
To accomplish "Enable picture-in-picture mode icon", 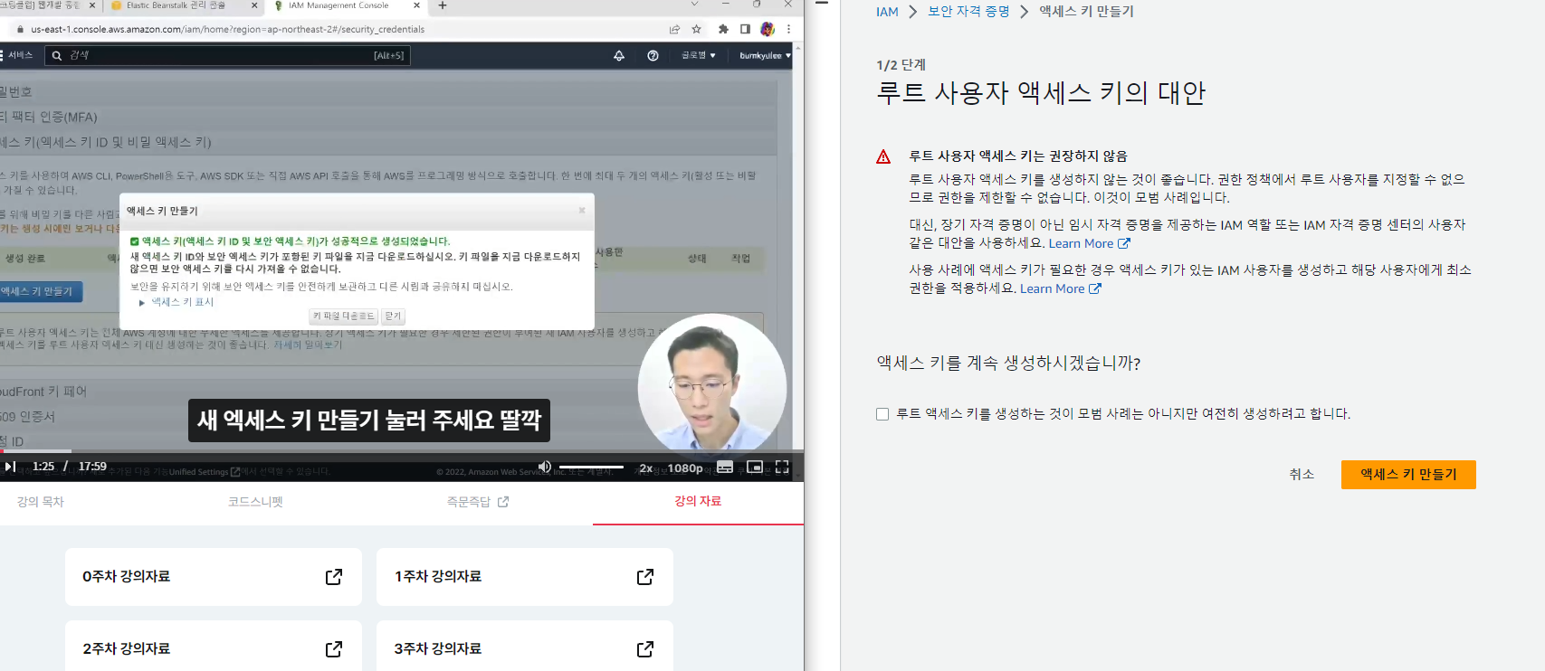I will (x=755, y=467).
